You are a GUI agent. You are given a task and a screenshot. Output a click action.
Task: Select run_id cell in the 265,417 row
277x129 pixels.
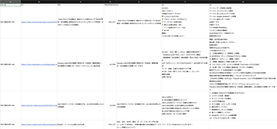(x=11, y=22)
